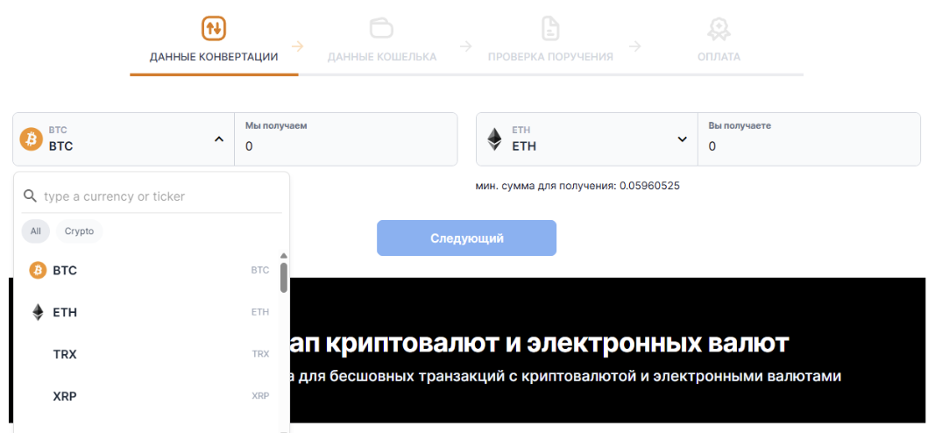Click the XRP ticker label on the right of the row
Image resolution: width=935 pixels, height=433 pixels.
[x=260, y=396]
